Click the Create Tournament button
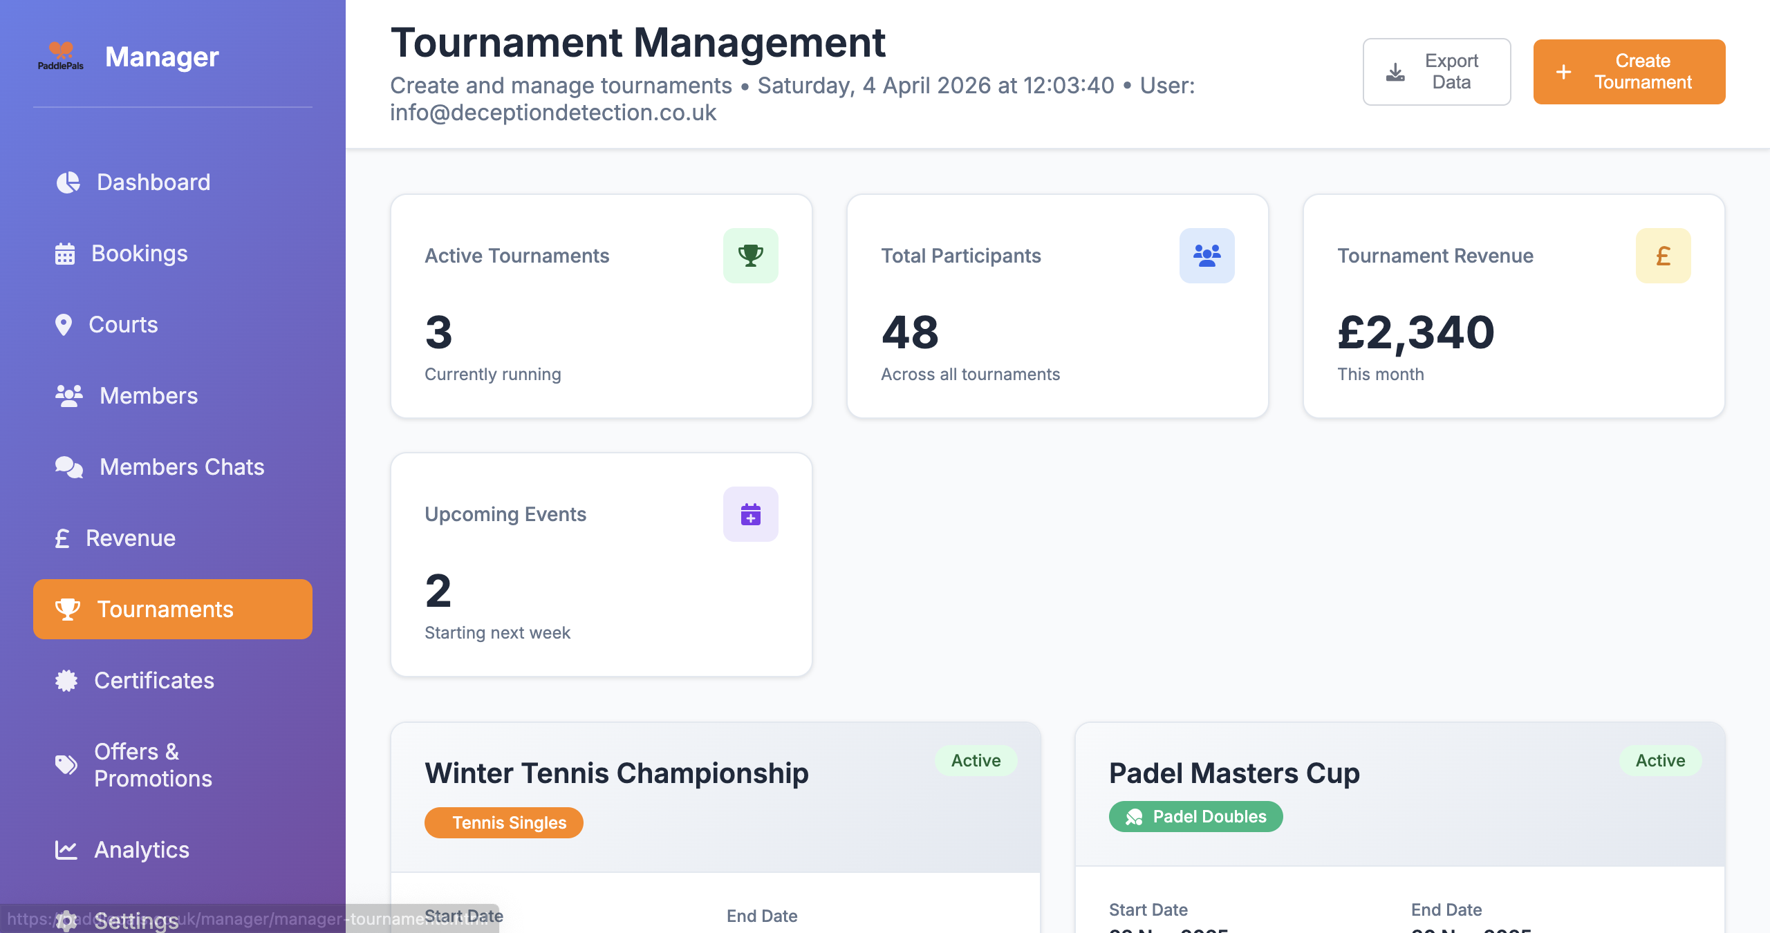Screen dimensions: 1770x933 pyautogui.click(x=1629, y=72)
